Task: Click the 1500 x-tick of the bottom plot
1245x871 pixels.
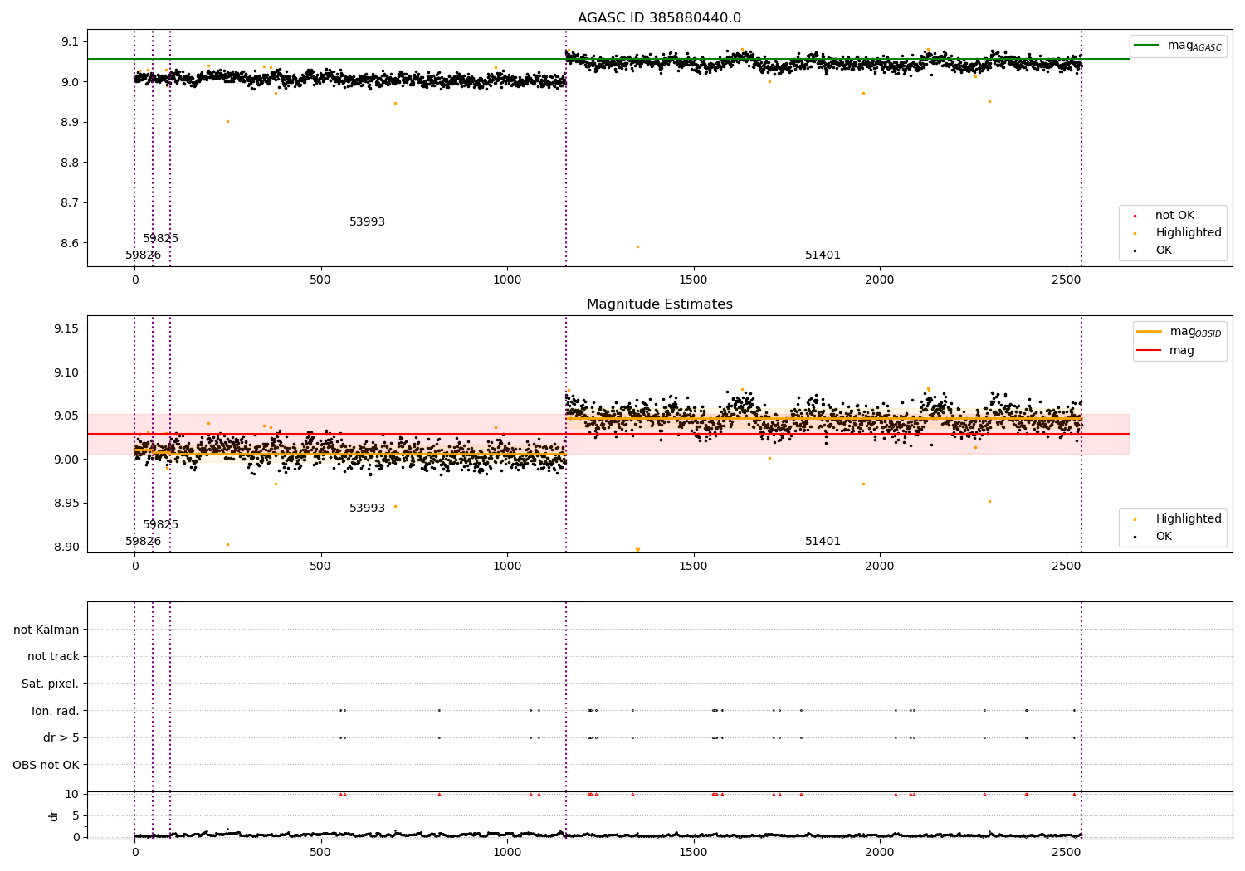Action: (x=693, y=853)
